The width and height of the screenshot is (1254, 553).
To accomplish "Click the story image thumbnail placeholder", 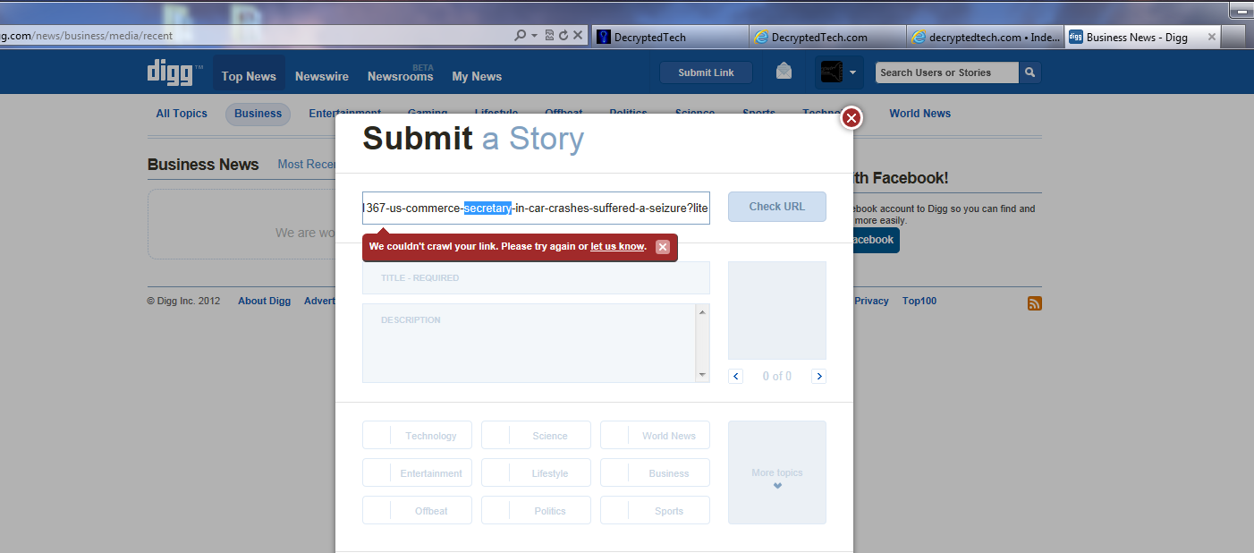I will (776, 310).
